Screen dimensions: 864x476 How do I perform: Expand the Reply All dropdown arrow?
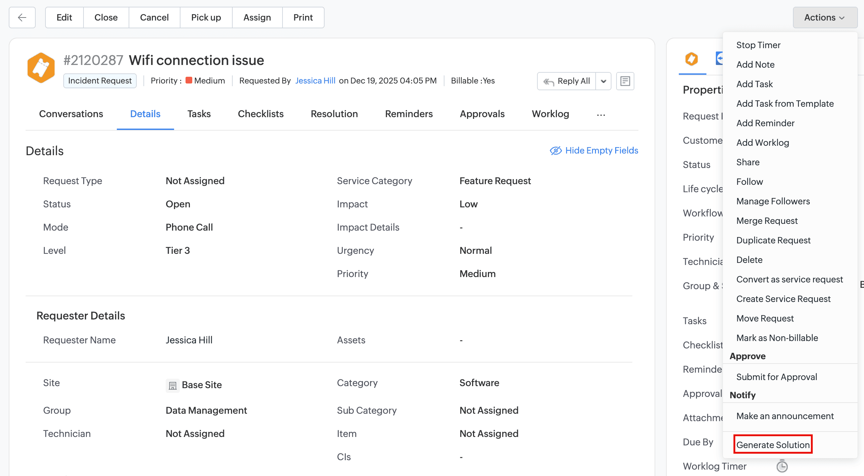(x=603, y=81)
